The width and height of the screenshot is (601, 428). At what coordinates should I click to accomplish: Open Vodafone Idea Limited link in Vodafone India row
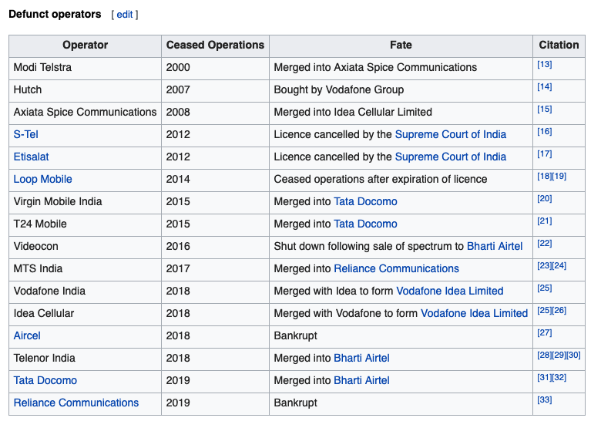coord(450,291)
